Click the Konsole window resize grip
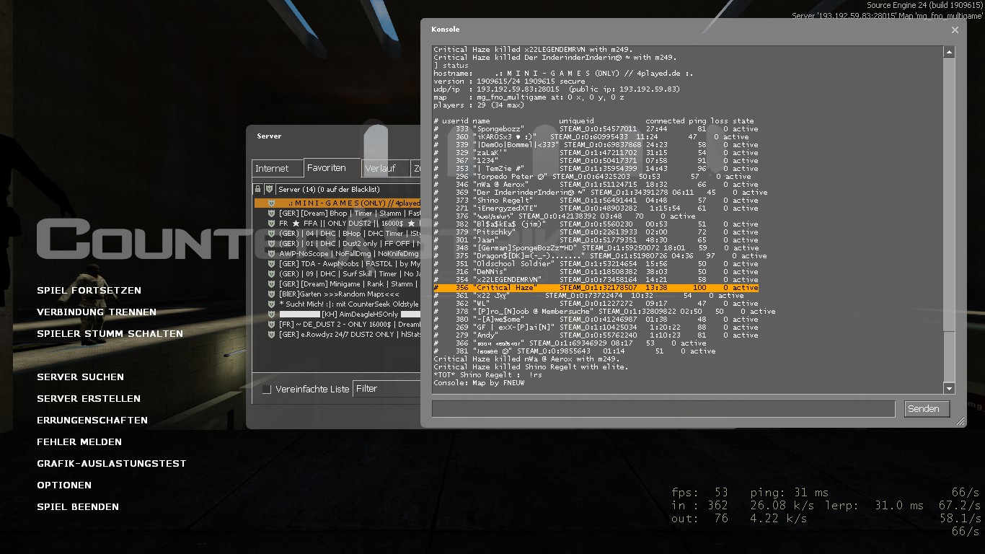The height and width of the screenshot is (554, 985). click(960, 422)
